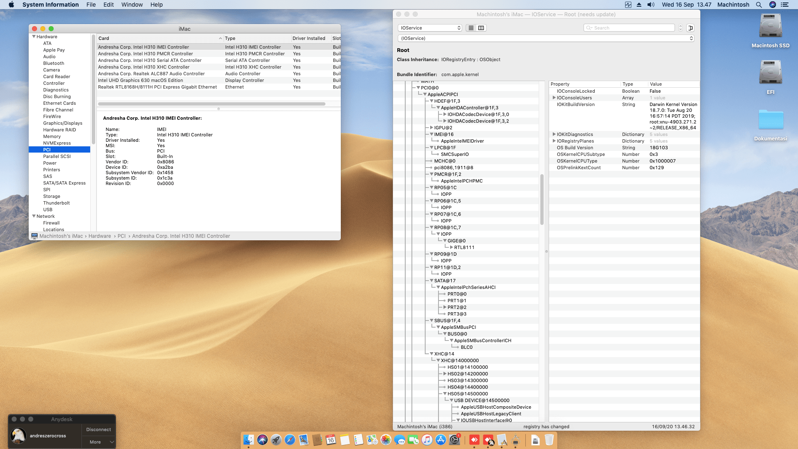The image size is (798, 449).
Task: Open the Window menu
Action: coord(132,5)
